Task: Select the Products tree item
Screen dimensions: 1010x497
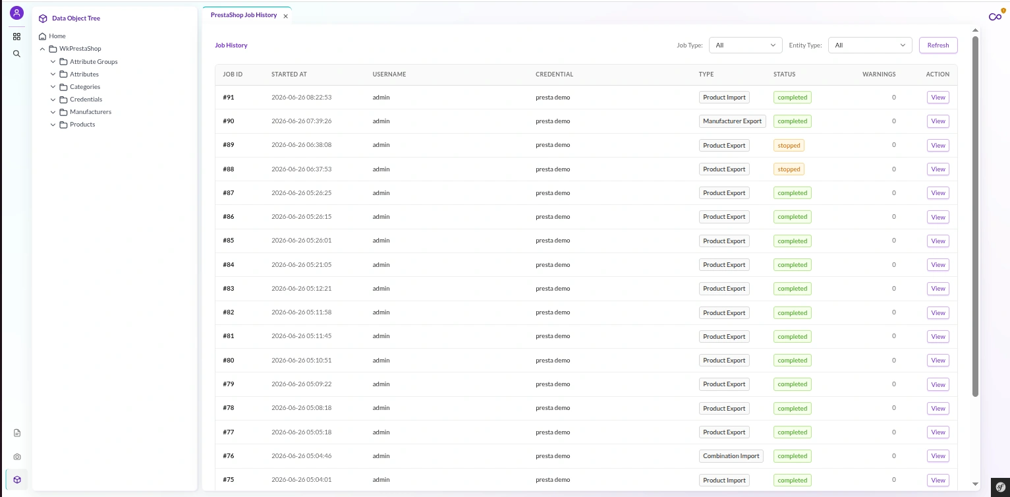Action: tap(82, 125)
